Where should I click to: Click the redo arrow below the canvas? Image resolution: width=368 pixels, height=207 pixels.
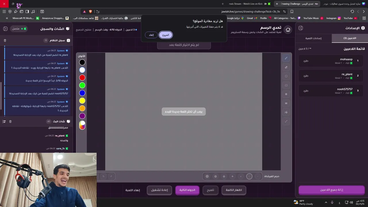111,176
